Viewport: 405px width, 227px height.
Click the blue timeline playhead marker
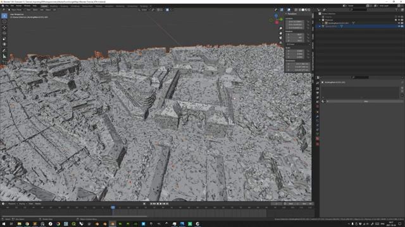(113, 207)
